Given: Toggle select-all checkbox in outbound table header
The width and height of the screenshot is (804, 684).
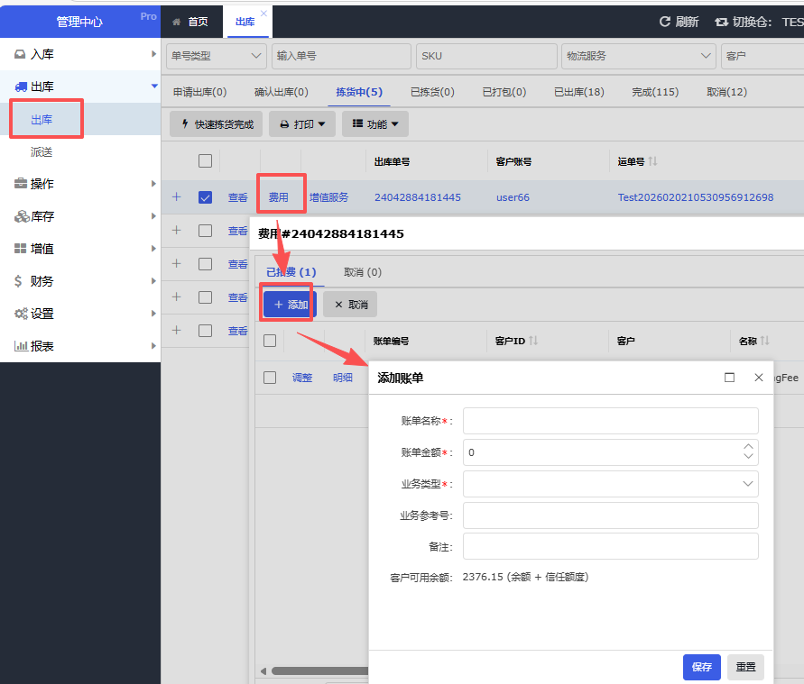Looking at the screenshot, I should [205, 161].
